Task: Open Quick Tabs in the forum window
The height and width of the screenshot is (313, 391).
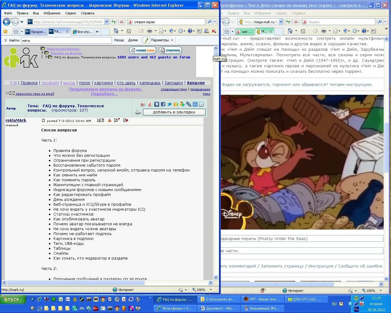Action: click(x=16, y=31)
